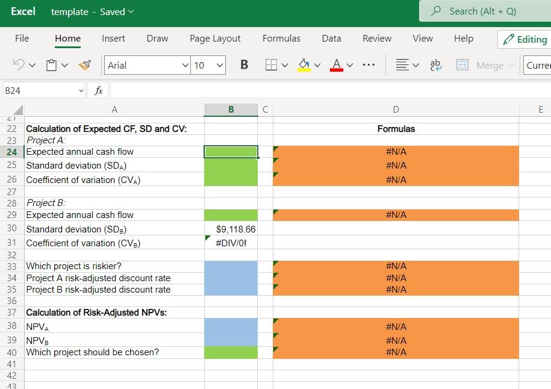Open the Data ribbon tab
The width and height of the screenshot is (551, 389).
[x=331, y=38]
